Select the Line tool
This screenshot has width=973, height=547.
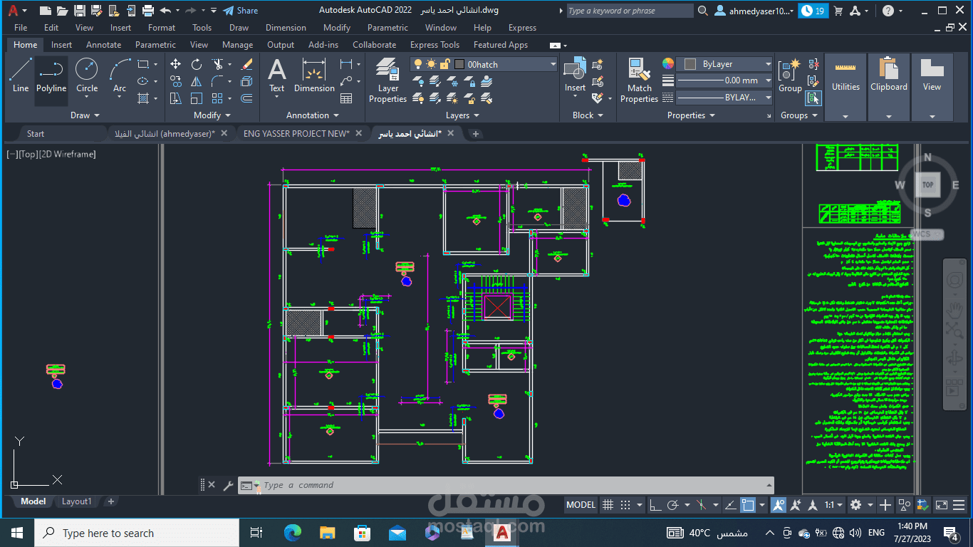pos(21,75)
